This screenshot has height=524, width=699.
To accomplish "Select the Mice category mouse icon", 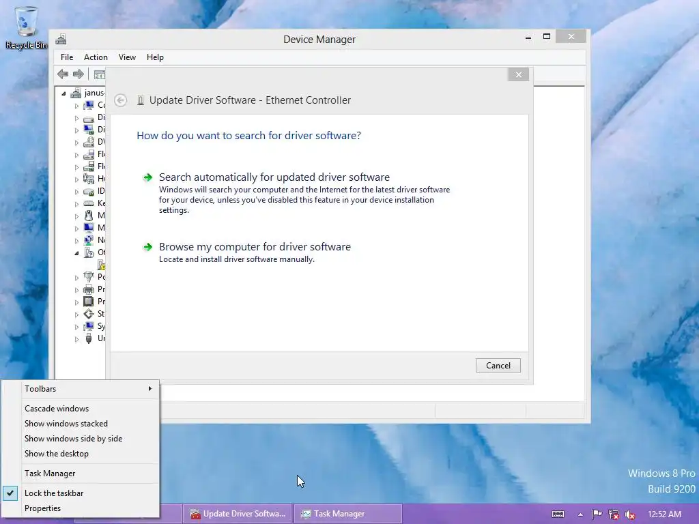I will (x=89, y=216).
